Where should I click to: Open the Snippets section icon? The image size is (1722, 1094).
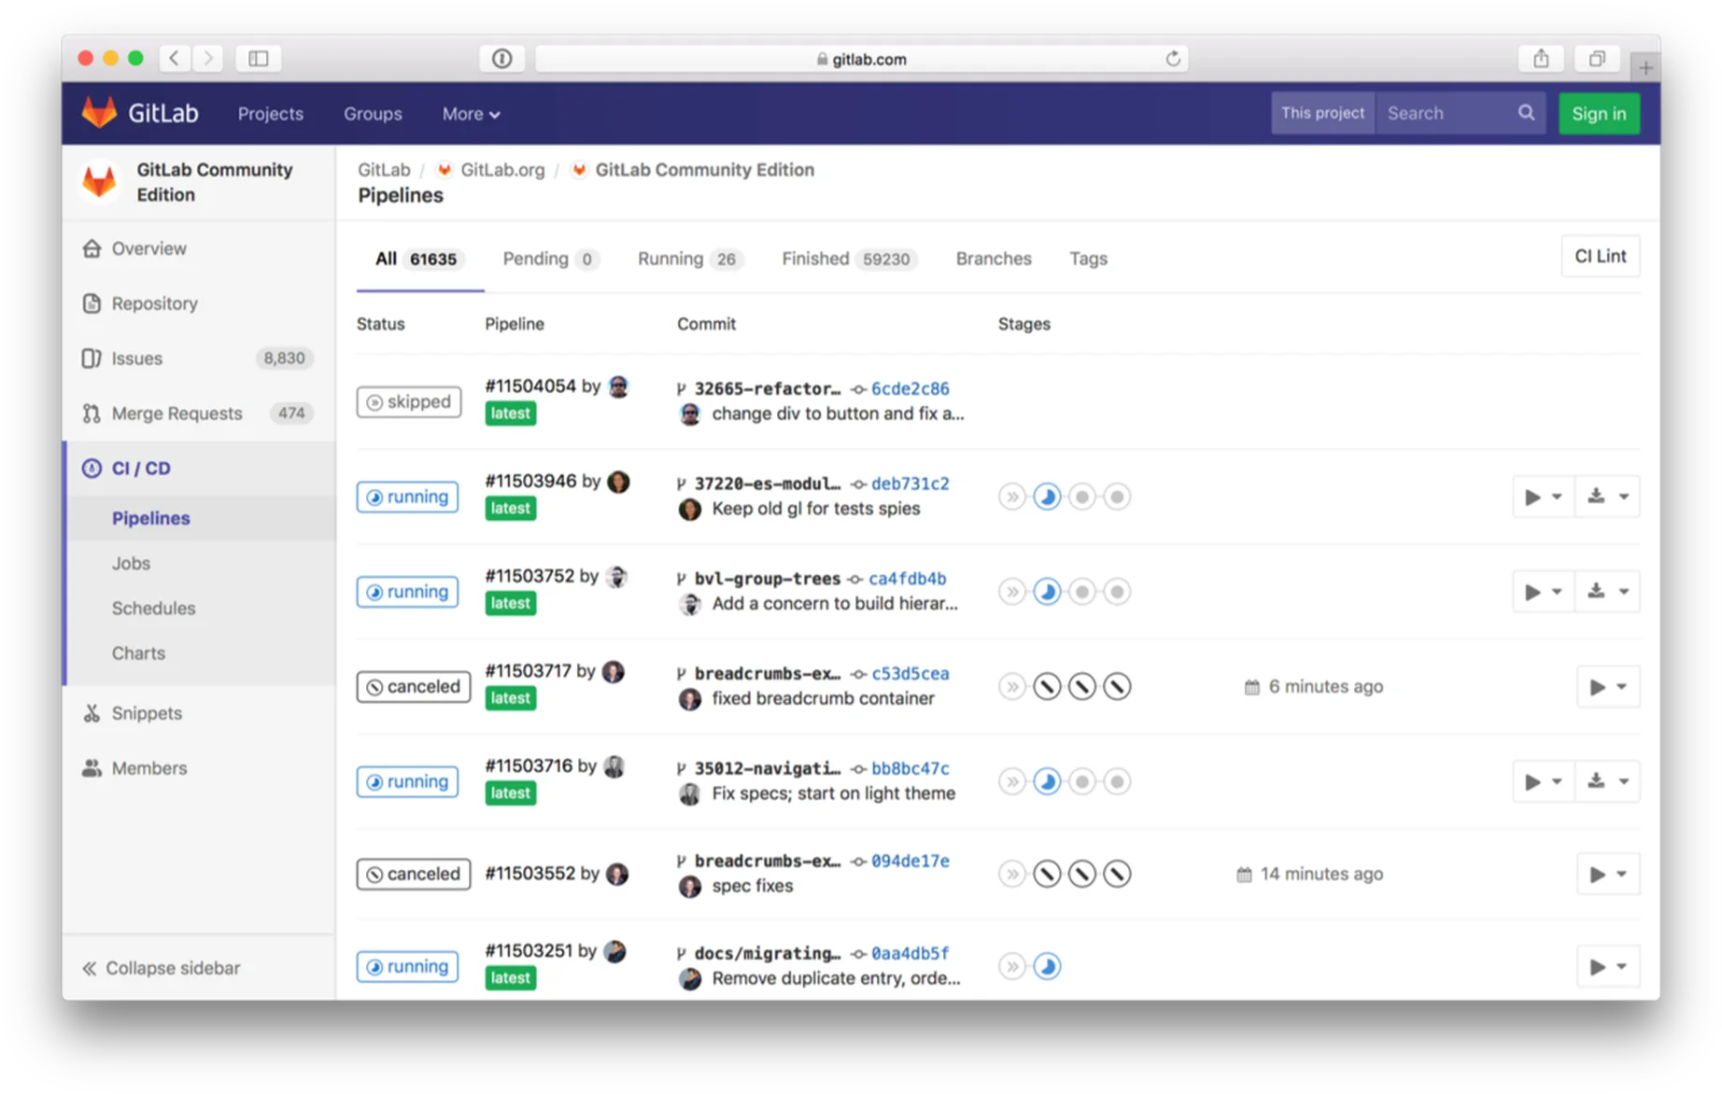(x=91, y=713)
